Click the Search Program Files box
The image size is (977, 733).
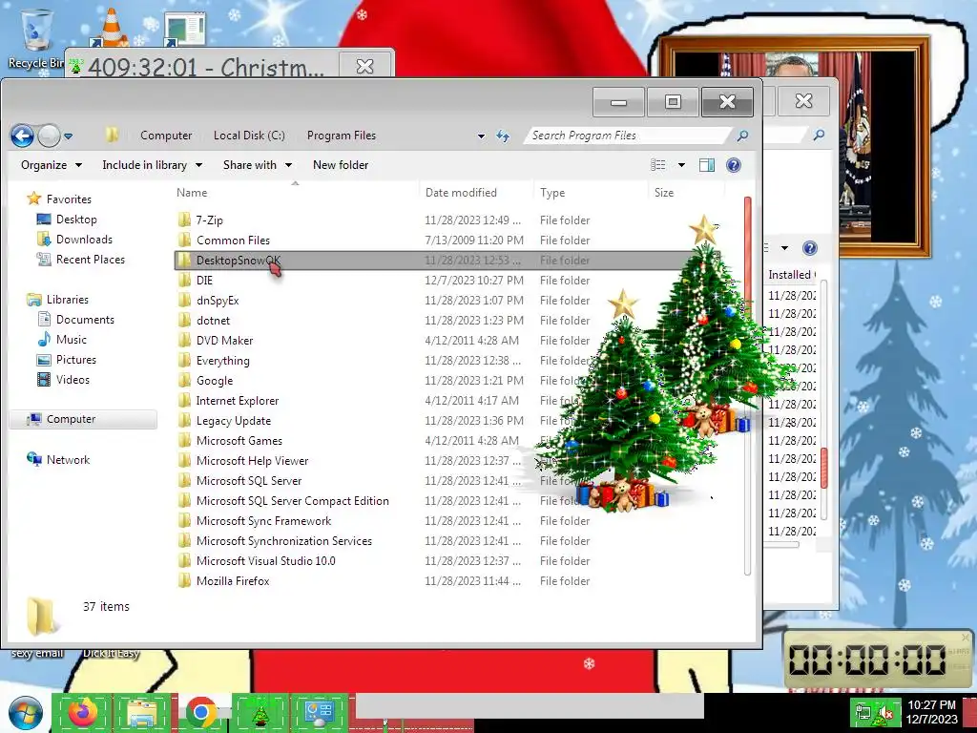628,136
